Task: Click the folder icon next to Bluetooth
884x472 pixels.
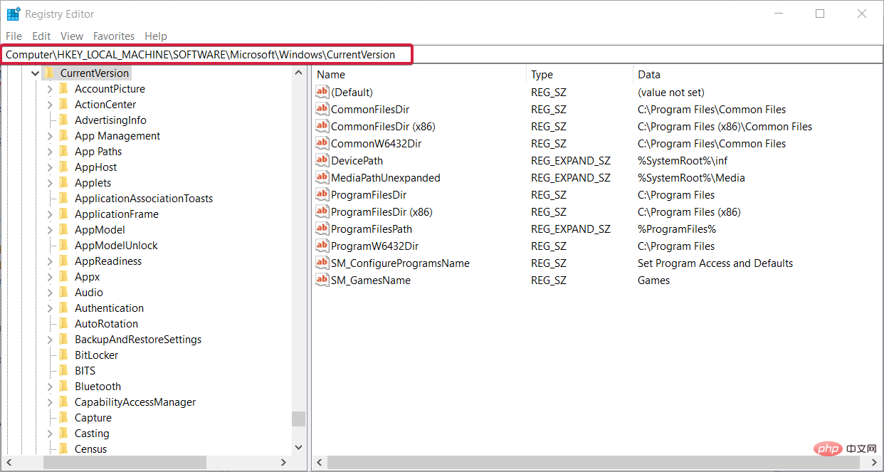Action: tap(63, 386)
